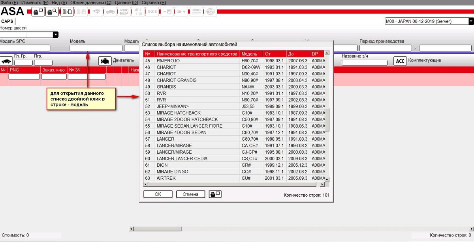
Task: Select the MIRAGE 4DOOR SEDAN row
Action: [234, 132]
